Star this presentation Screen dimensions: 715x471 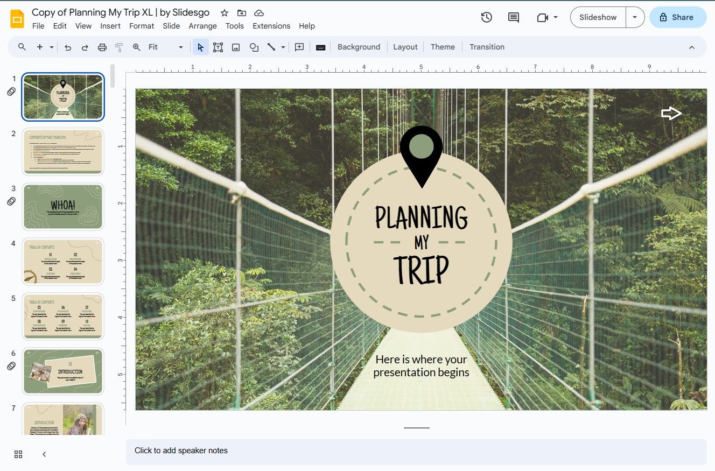click(x=224, y=12)
